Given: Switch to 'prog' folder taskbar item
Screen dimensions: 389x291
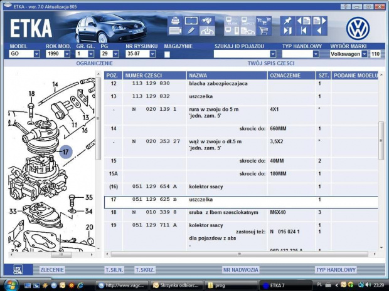Looking at the screenshot, I should click(x=230, y=285).
